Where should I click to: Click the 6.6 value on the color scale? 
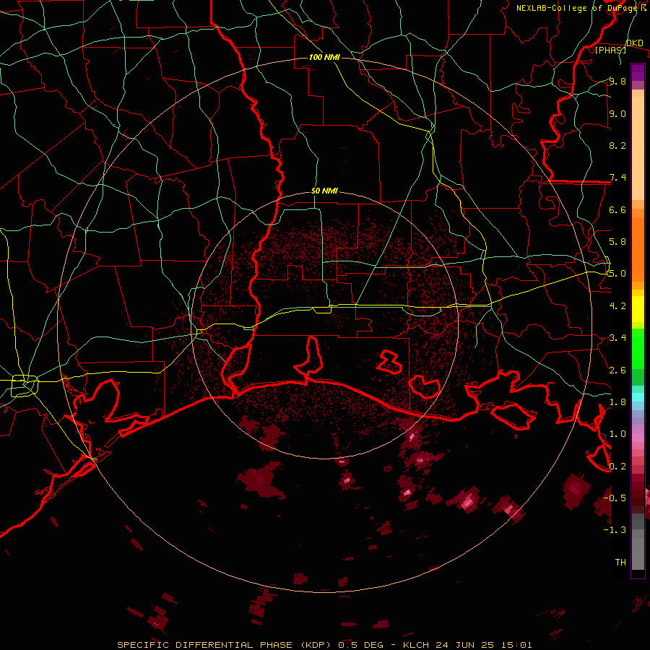tap(617, 209)
